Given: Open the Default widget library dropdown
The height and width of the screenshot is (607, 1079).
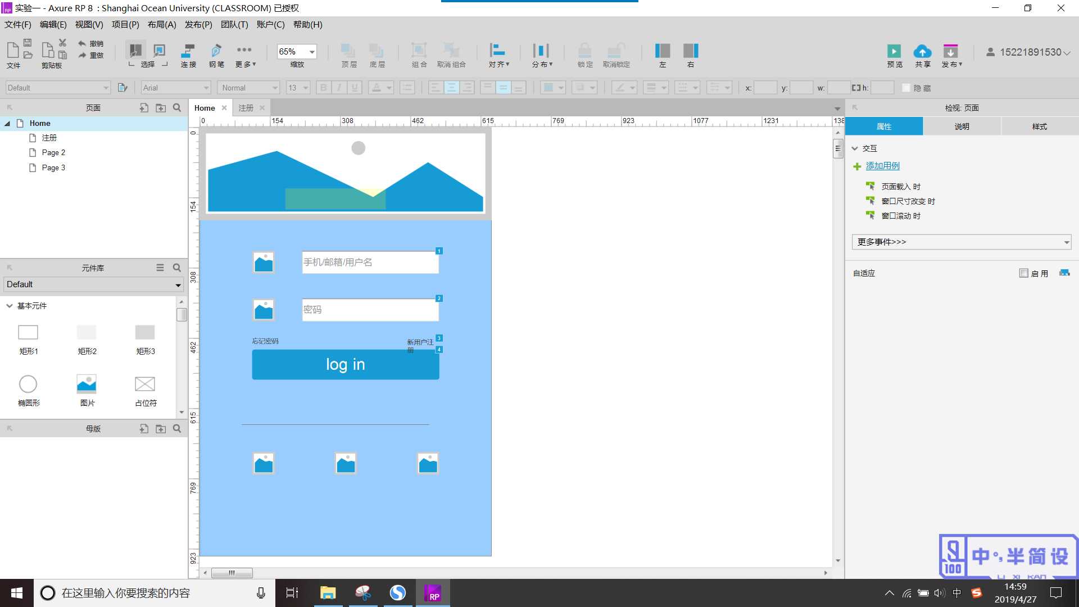Looking at the screenshot, I should tap(93, 284).
